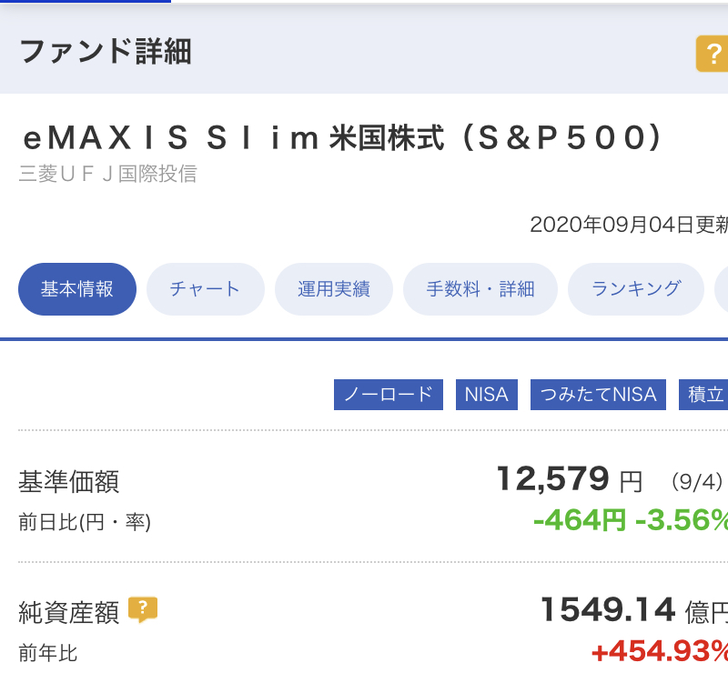This screenshot has width=728, height=683.
Task: Click the -464円 -3.56% daily change
Action: tap(631, 520)
